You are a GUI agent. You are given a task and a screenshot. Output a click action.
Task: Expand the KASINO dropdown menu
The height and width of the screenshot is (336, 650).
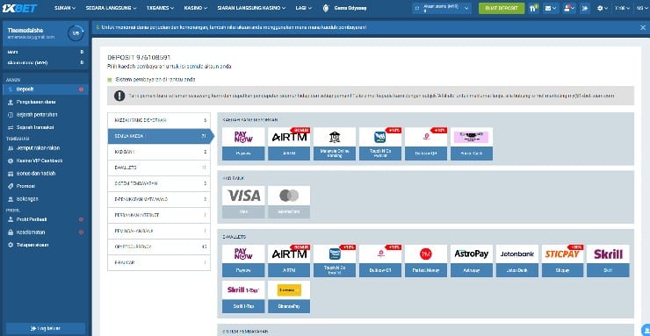(196, 8)
